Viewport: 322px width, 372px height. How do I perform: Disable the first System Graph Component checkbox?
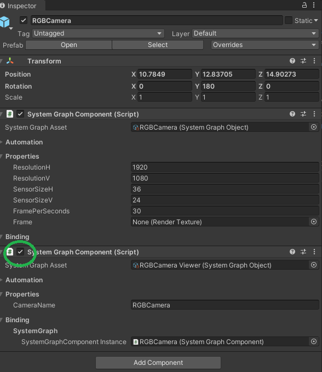[x=20, y=114]
